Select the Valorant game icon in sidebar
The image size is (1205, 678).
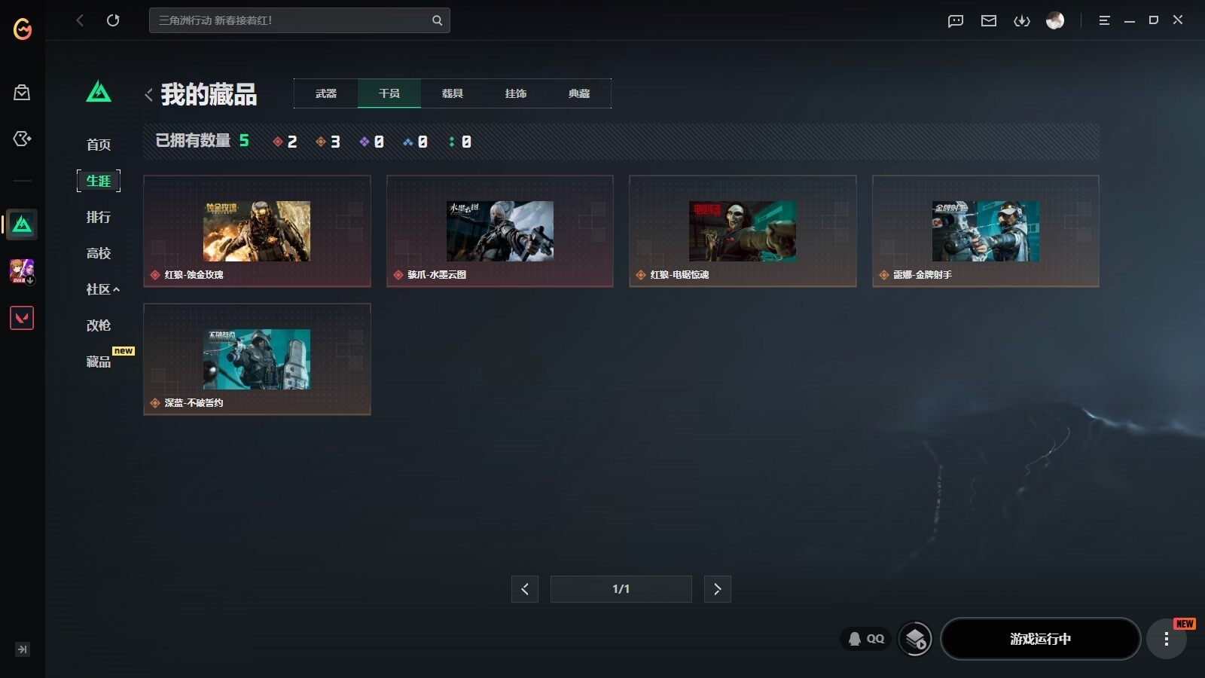(x=22, y=318)
